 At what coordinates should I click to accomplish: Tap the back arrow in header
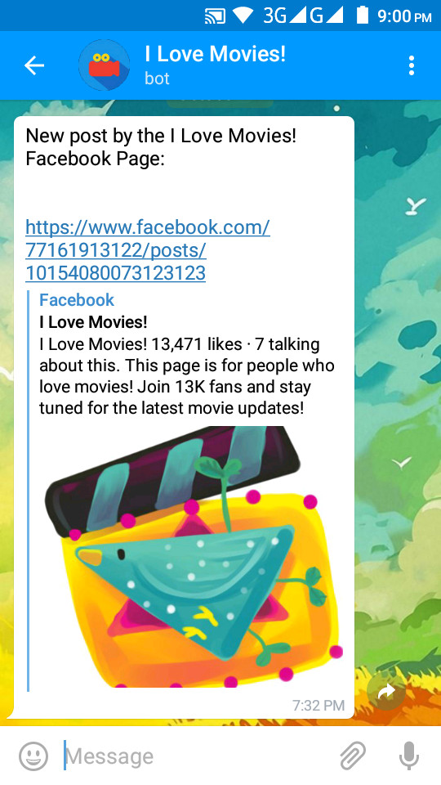[34, 65]
